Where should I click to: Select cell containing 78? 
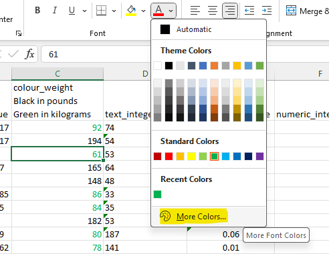point(58,247)
